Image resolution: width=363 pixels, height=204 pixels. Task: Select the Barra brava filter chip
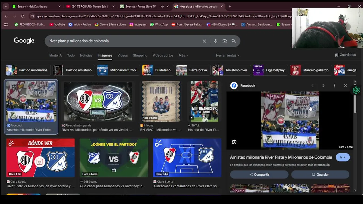193,70
